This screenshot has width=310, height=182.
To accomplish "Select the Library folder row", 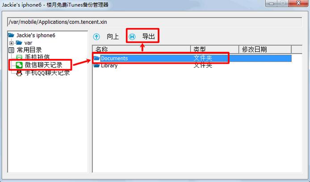I will point(192,65).
